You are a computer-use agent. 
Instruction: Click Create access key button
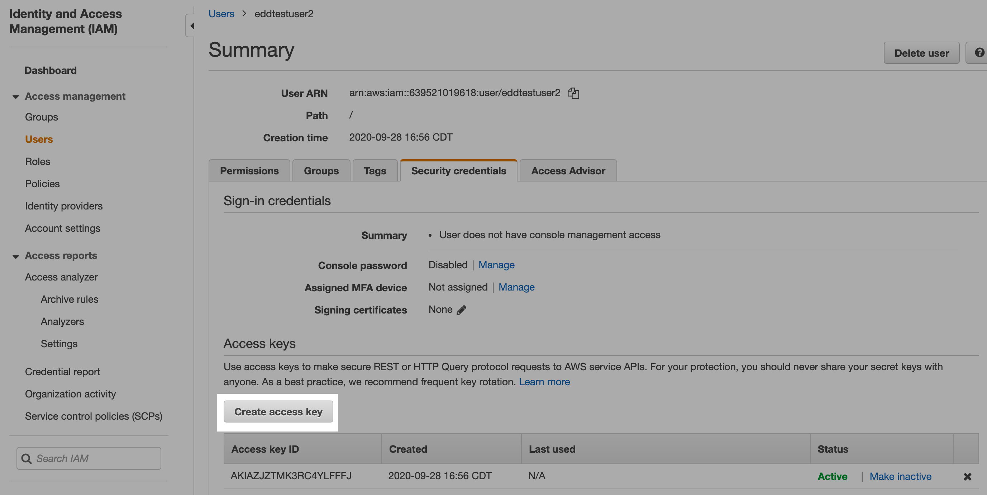[x=278, y=411]
